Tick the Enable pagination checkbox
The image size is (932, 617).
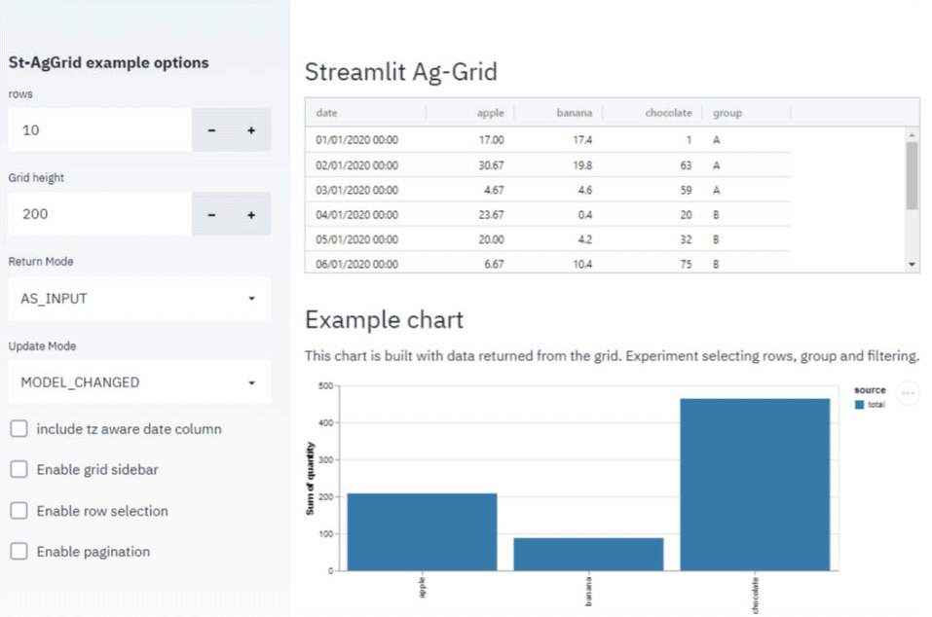[19, 552]
